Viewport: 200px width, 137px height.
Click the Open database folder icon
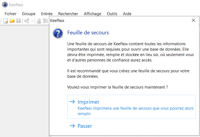(12, 21)
